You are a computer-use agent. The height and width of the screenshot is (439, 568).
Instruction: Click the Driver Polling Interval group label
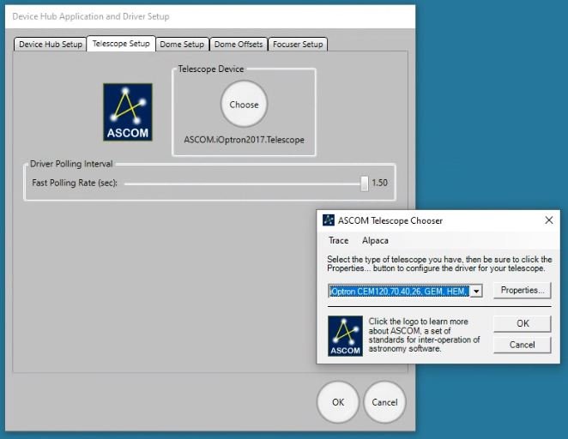coord(71,164)
